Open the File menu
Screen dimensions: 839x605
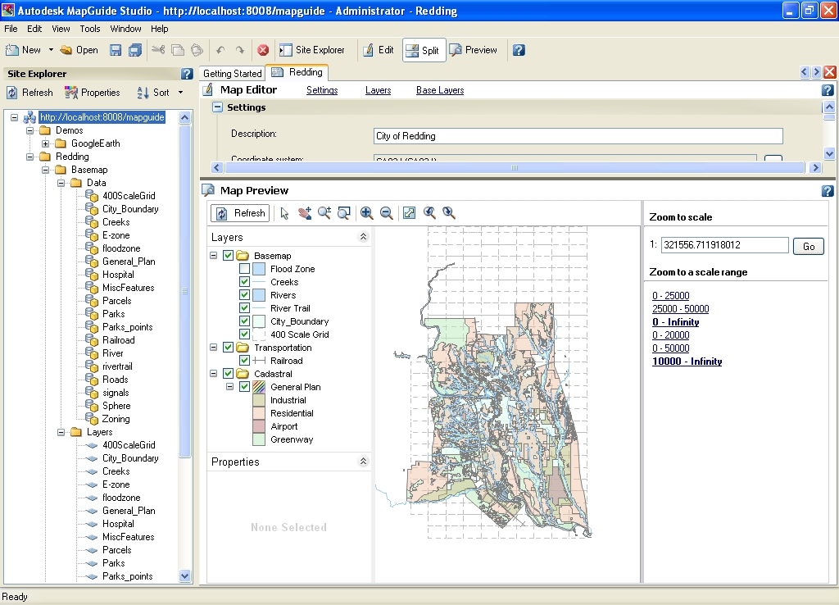click(x=11, y=29)
